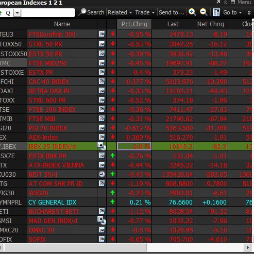Select IBEX 35 INDEX/d name cell
This screenshot has height=254, width=254.
click(x=62, y=146)
